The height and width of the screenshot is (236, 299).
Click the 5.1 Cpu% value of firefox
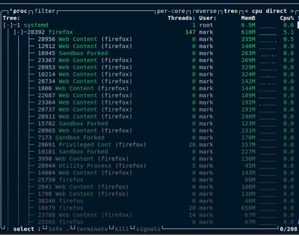coord(289,32)
